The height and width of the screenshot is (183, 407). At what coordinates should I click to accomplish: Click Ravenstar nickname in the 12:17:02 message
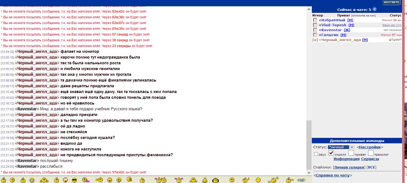coord(27,109)
